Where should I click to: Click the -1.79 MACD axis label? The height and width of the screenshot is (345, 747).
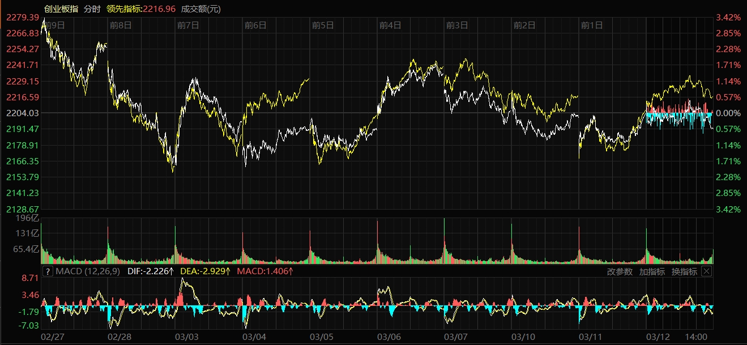[29, 312]
